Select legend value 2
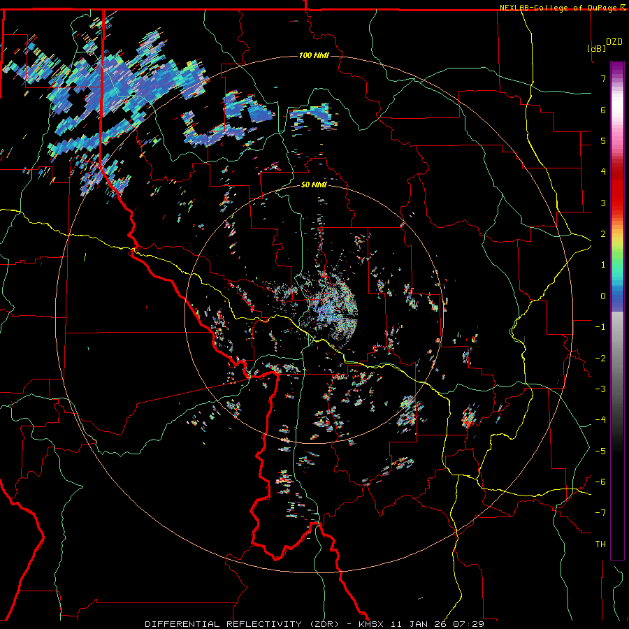This screenshot has height=629, width=629. (x=603, y=234)
